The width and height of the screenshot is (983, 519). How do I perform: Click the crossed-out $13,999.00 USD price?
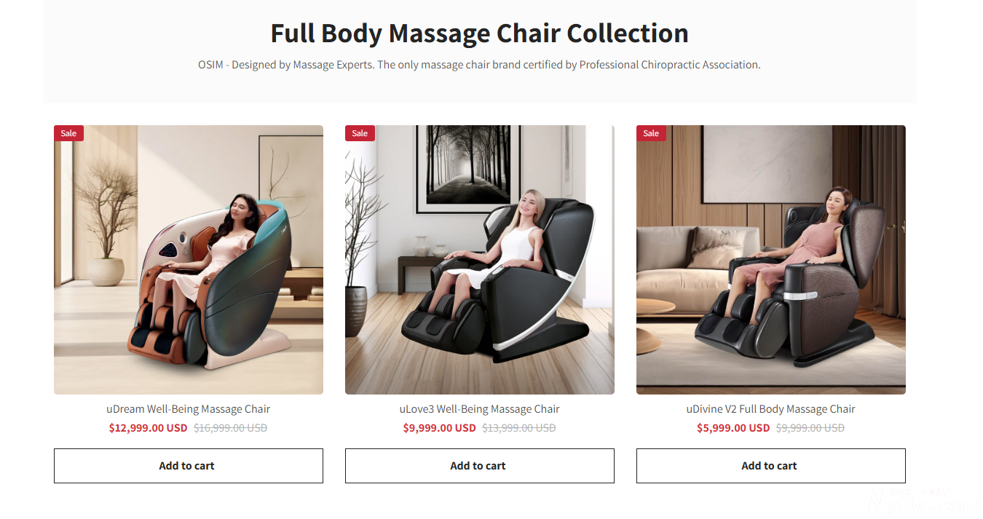(x=519, y=428)
